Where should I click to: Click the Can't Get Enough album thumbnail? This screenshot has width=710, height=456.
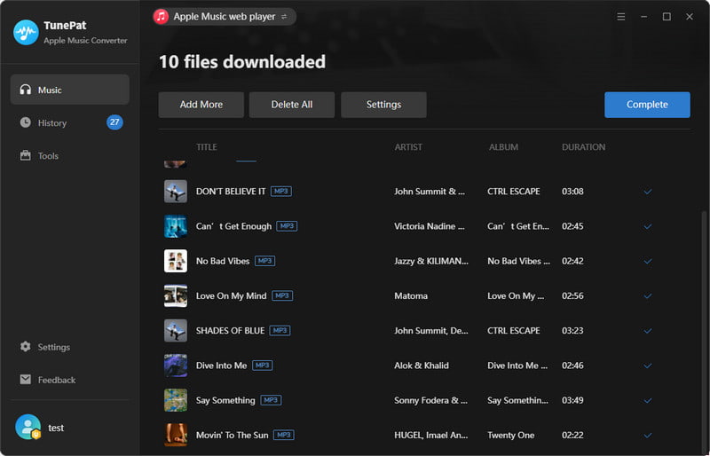176,226
